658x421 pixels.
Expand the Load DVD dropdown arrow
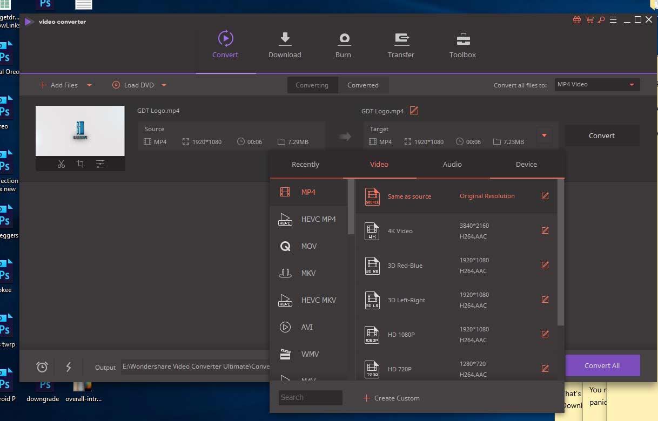click(164, 85)
